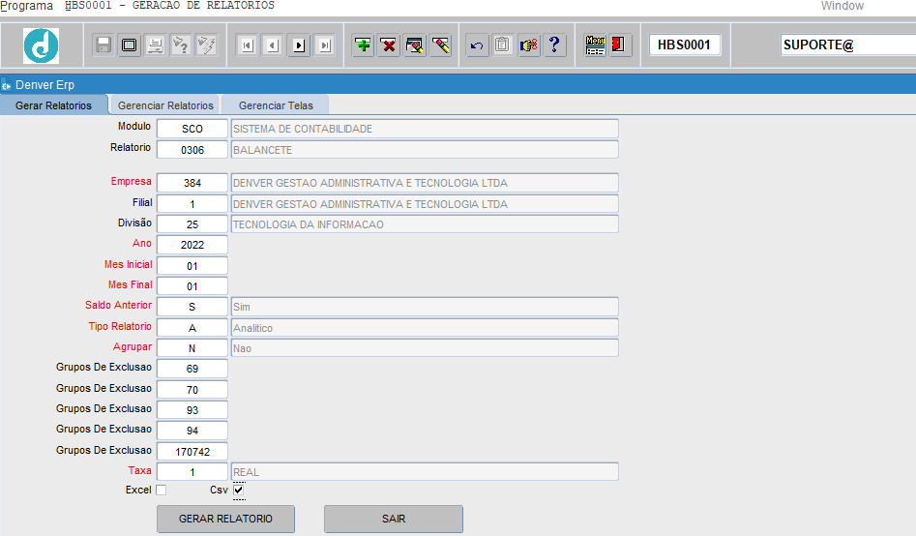Click the Print toolbar icon
Screen dimensions: 916x536
pyautogui.click(x=155, y=45)
